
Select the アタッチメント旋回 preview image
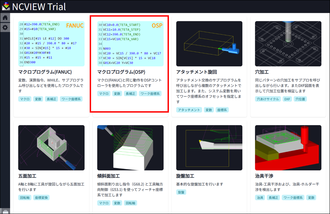point(209,44)
